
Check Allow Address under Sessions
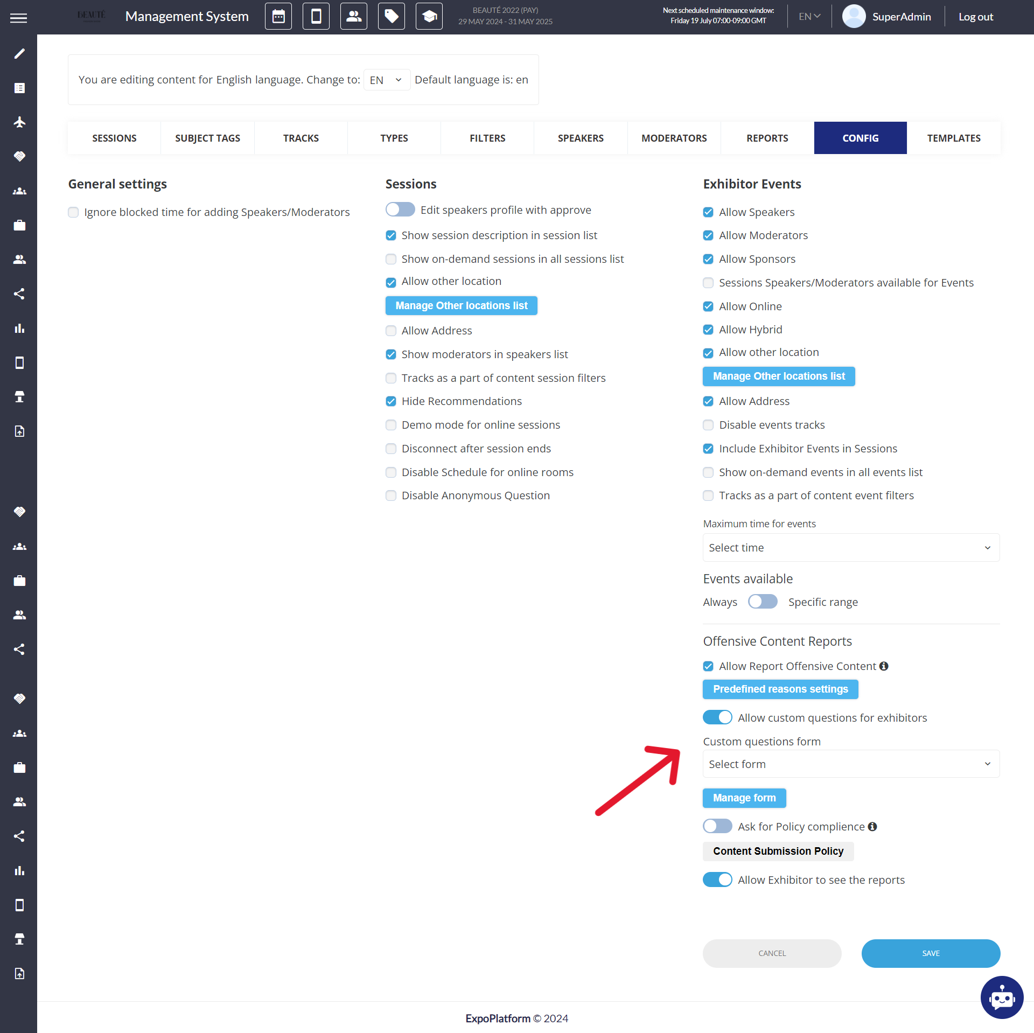(x=391, y=331)
